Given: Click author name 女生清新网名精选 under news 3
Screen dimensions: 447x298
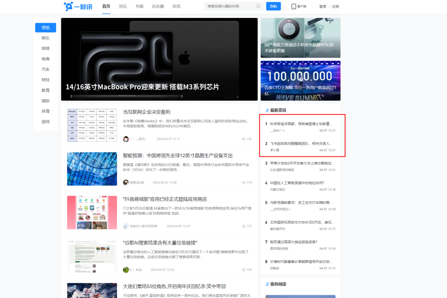Looking at the screenshot, I should [x=282, y=170].
